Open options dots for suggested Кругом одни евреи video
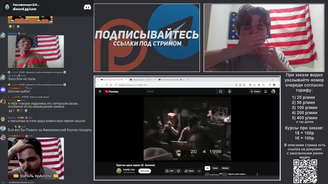Screen dimensions: 328x184 (257, 174)
